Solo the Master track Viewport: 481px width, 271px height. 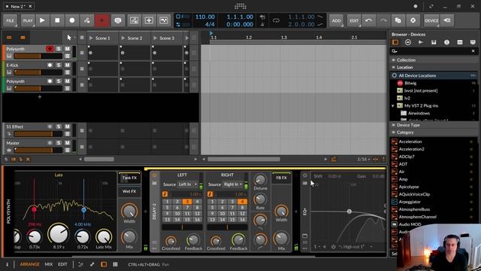point(59,143)
